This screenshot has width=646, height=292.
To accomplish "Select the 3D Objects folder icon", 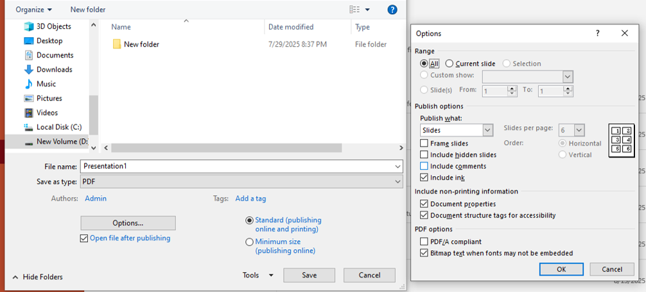I will pos(29,26).
